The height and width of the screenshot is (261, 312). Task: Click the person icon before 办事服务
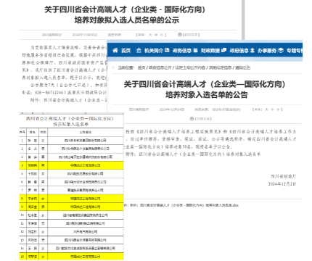tap(253, 50)
